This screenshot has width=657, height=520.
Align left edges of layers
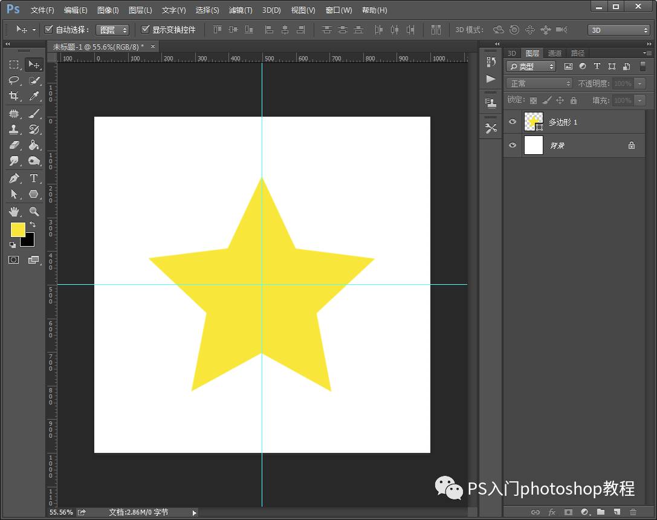(x=269, y=30)
